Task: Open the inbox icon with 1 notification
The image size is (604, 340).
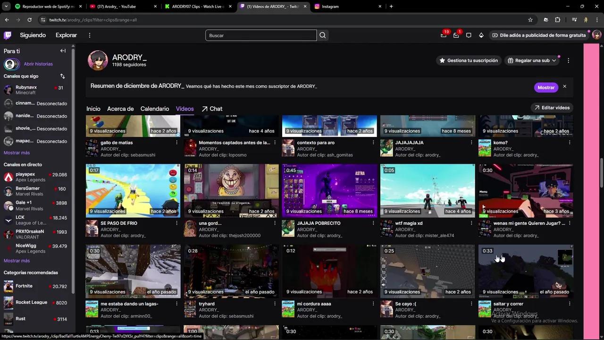Action: (x=456, y=35)
